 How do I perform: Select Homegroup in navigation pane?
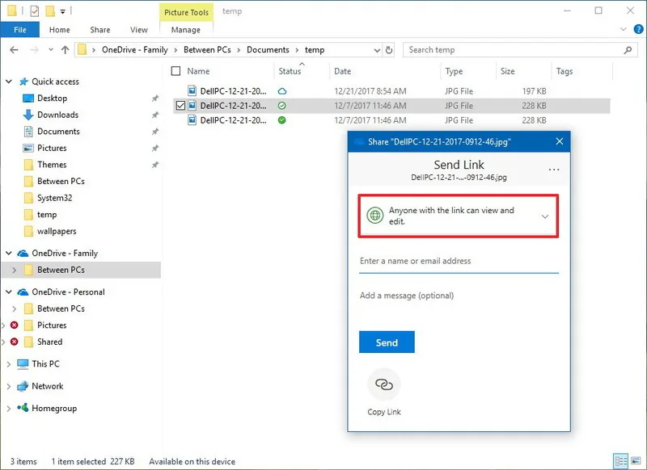click(x=54, y=408)
